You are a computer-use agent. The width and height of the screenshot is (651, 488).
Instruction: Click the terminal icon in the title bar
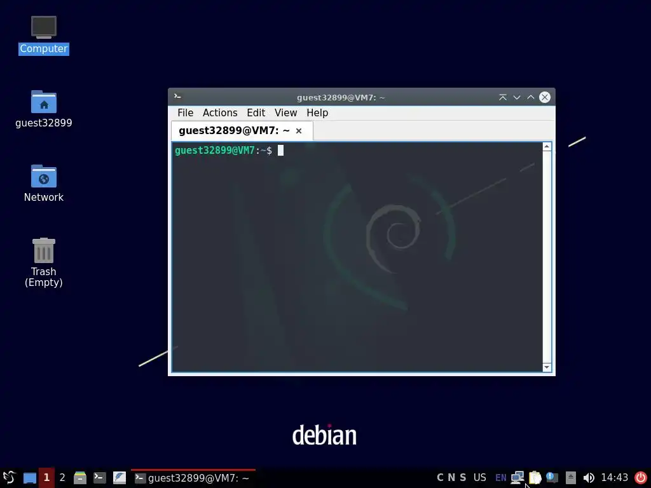178,97
